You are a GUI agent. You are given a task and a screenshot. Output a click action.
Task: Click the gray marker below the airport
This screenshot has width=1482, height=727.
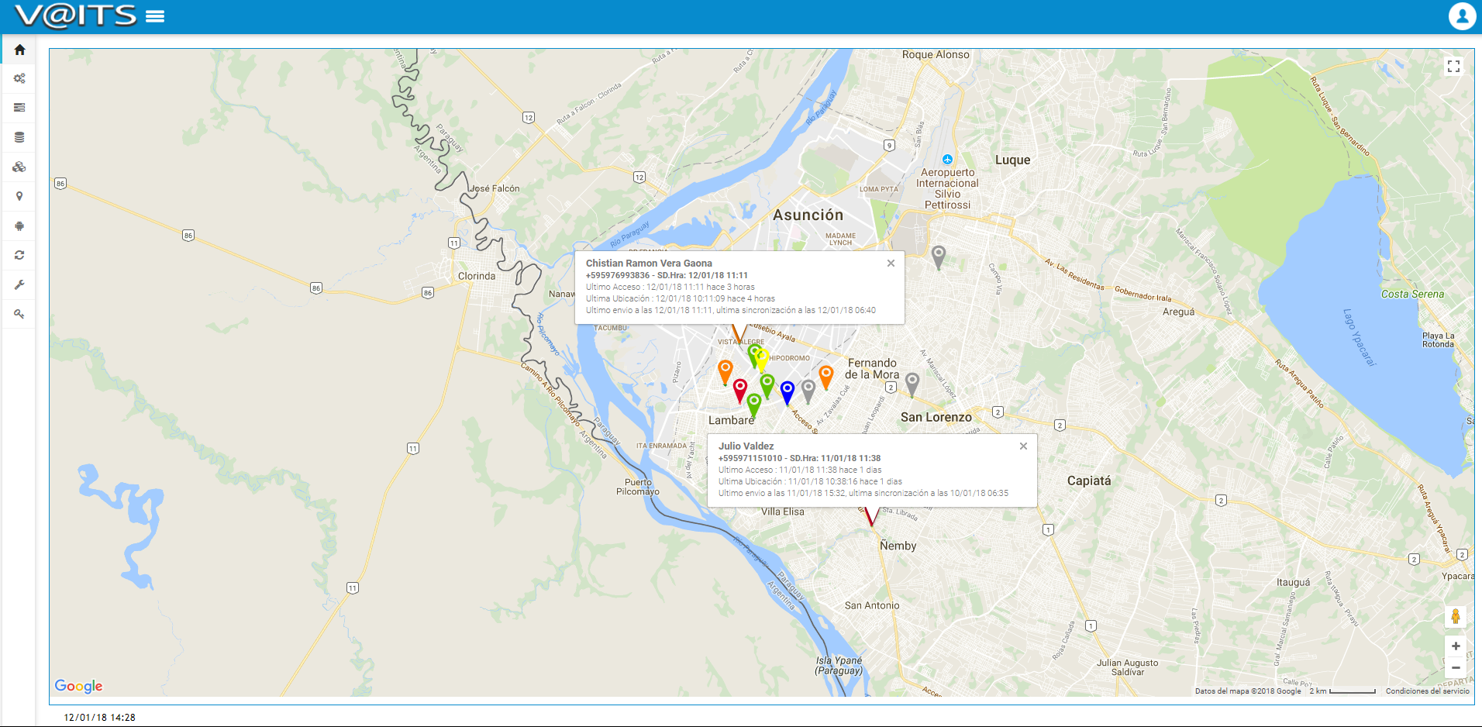pos(939,257)
